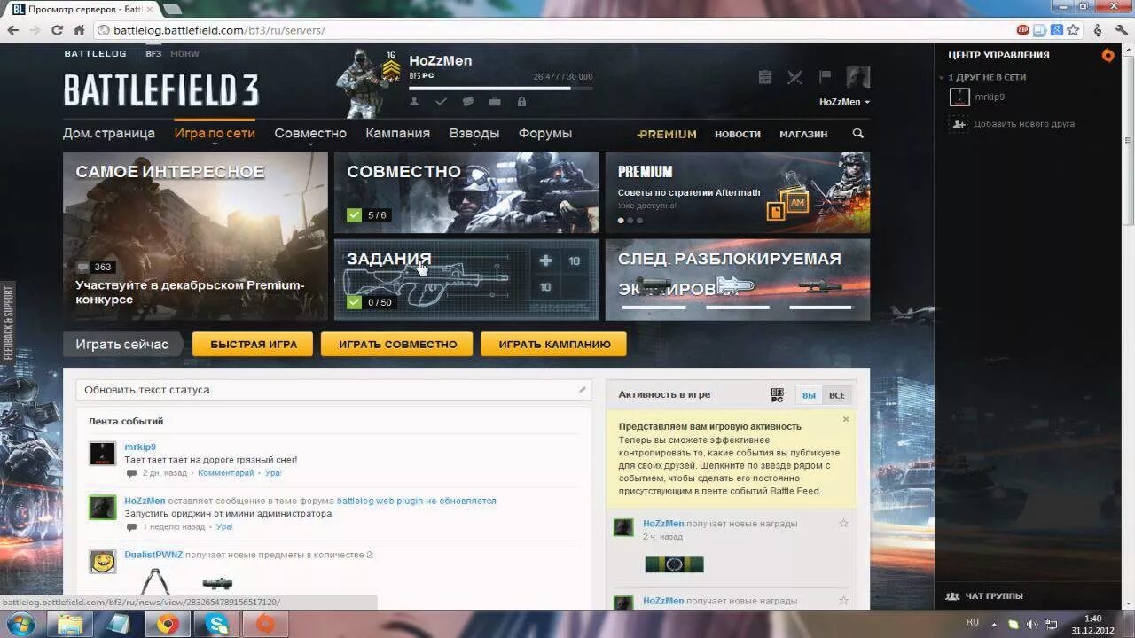Image resolution: width=1135 pixels, height=638 pixels.
Task: Click the Играть кампанию button
Action: coord(554,345)
